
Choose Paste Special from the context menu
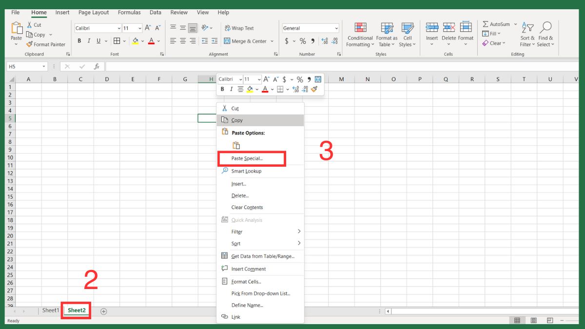click(x=247, y=158)
